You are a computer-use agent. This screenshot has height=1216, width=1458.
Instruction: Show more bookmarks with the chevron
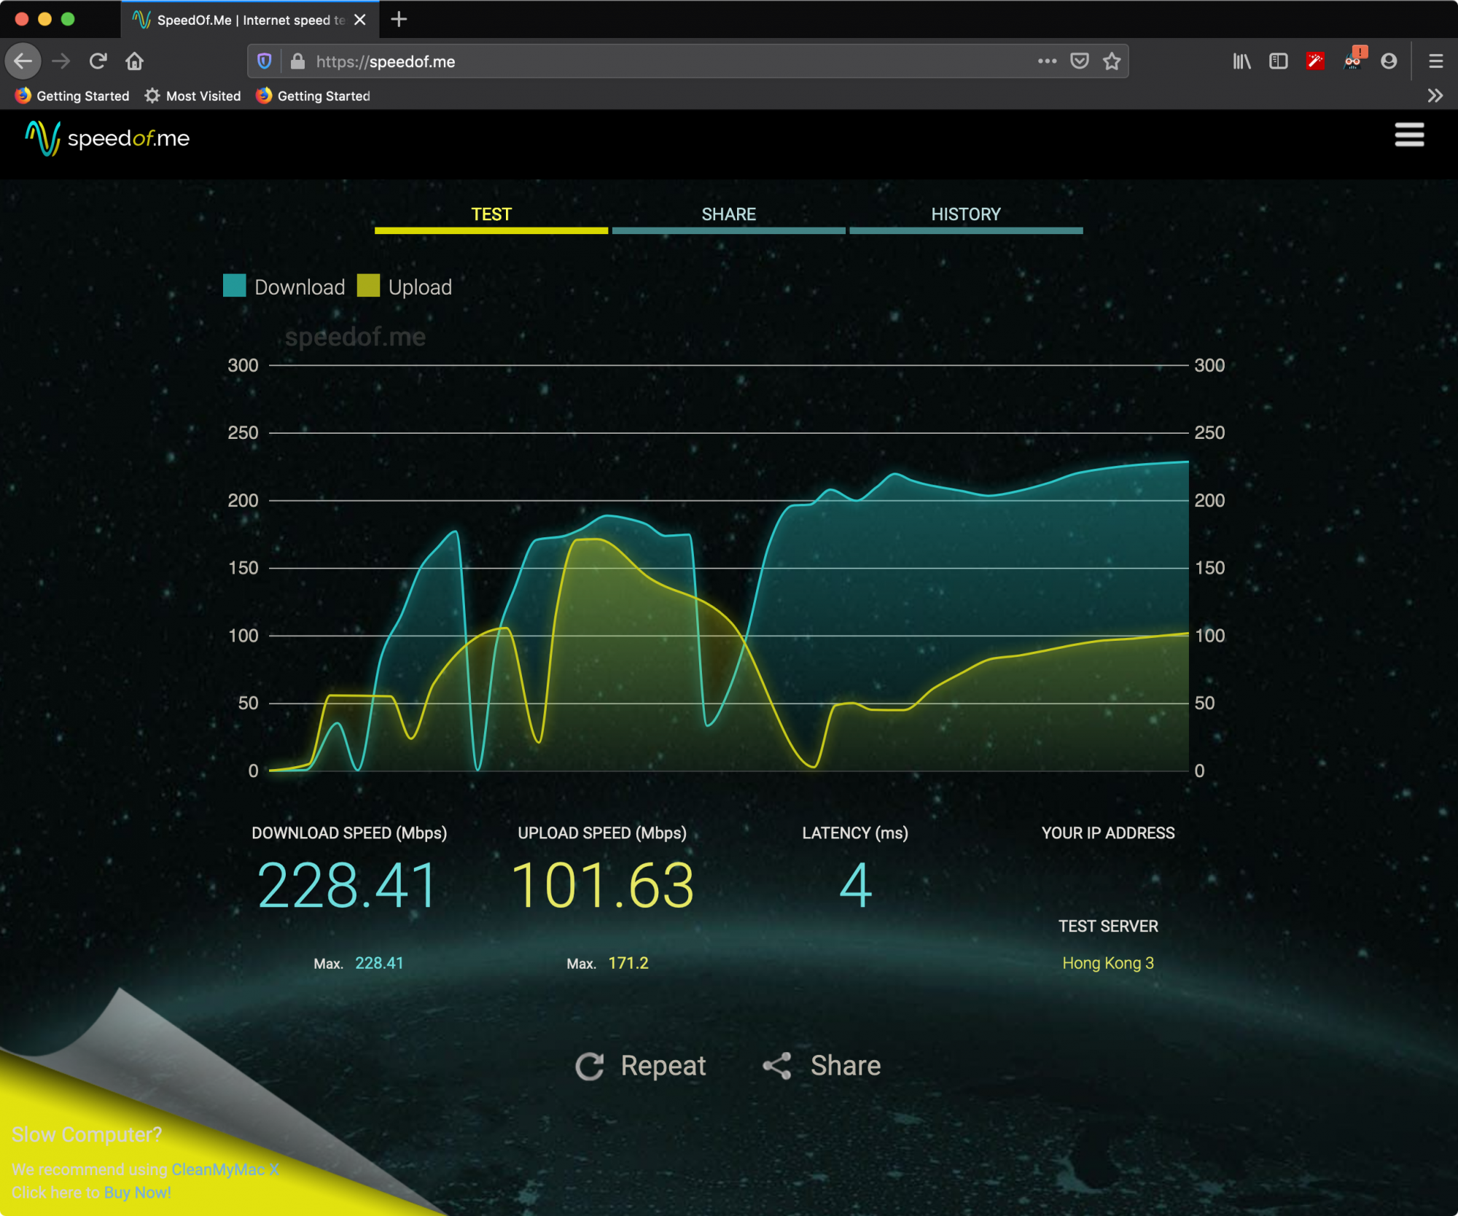coord(1435,96)
